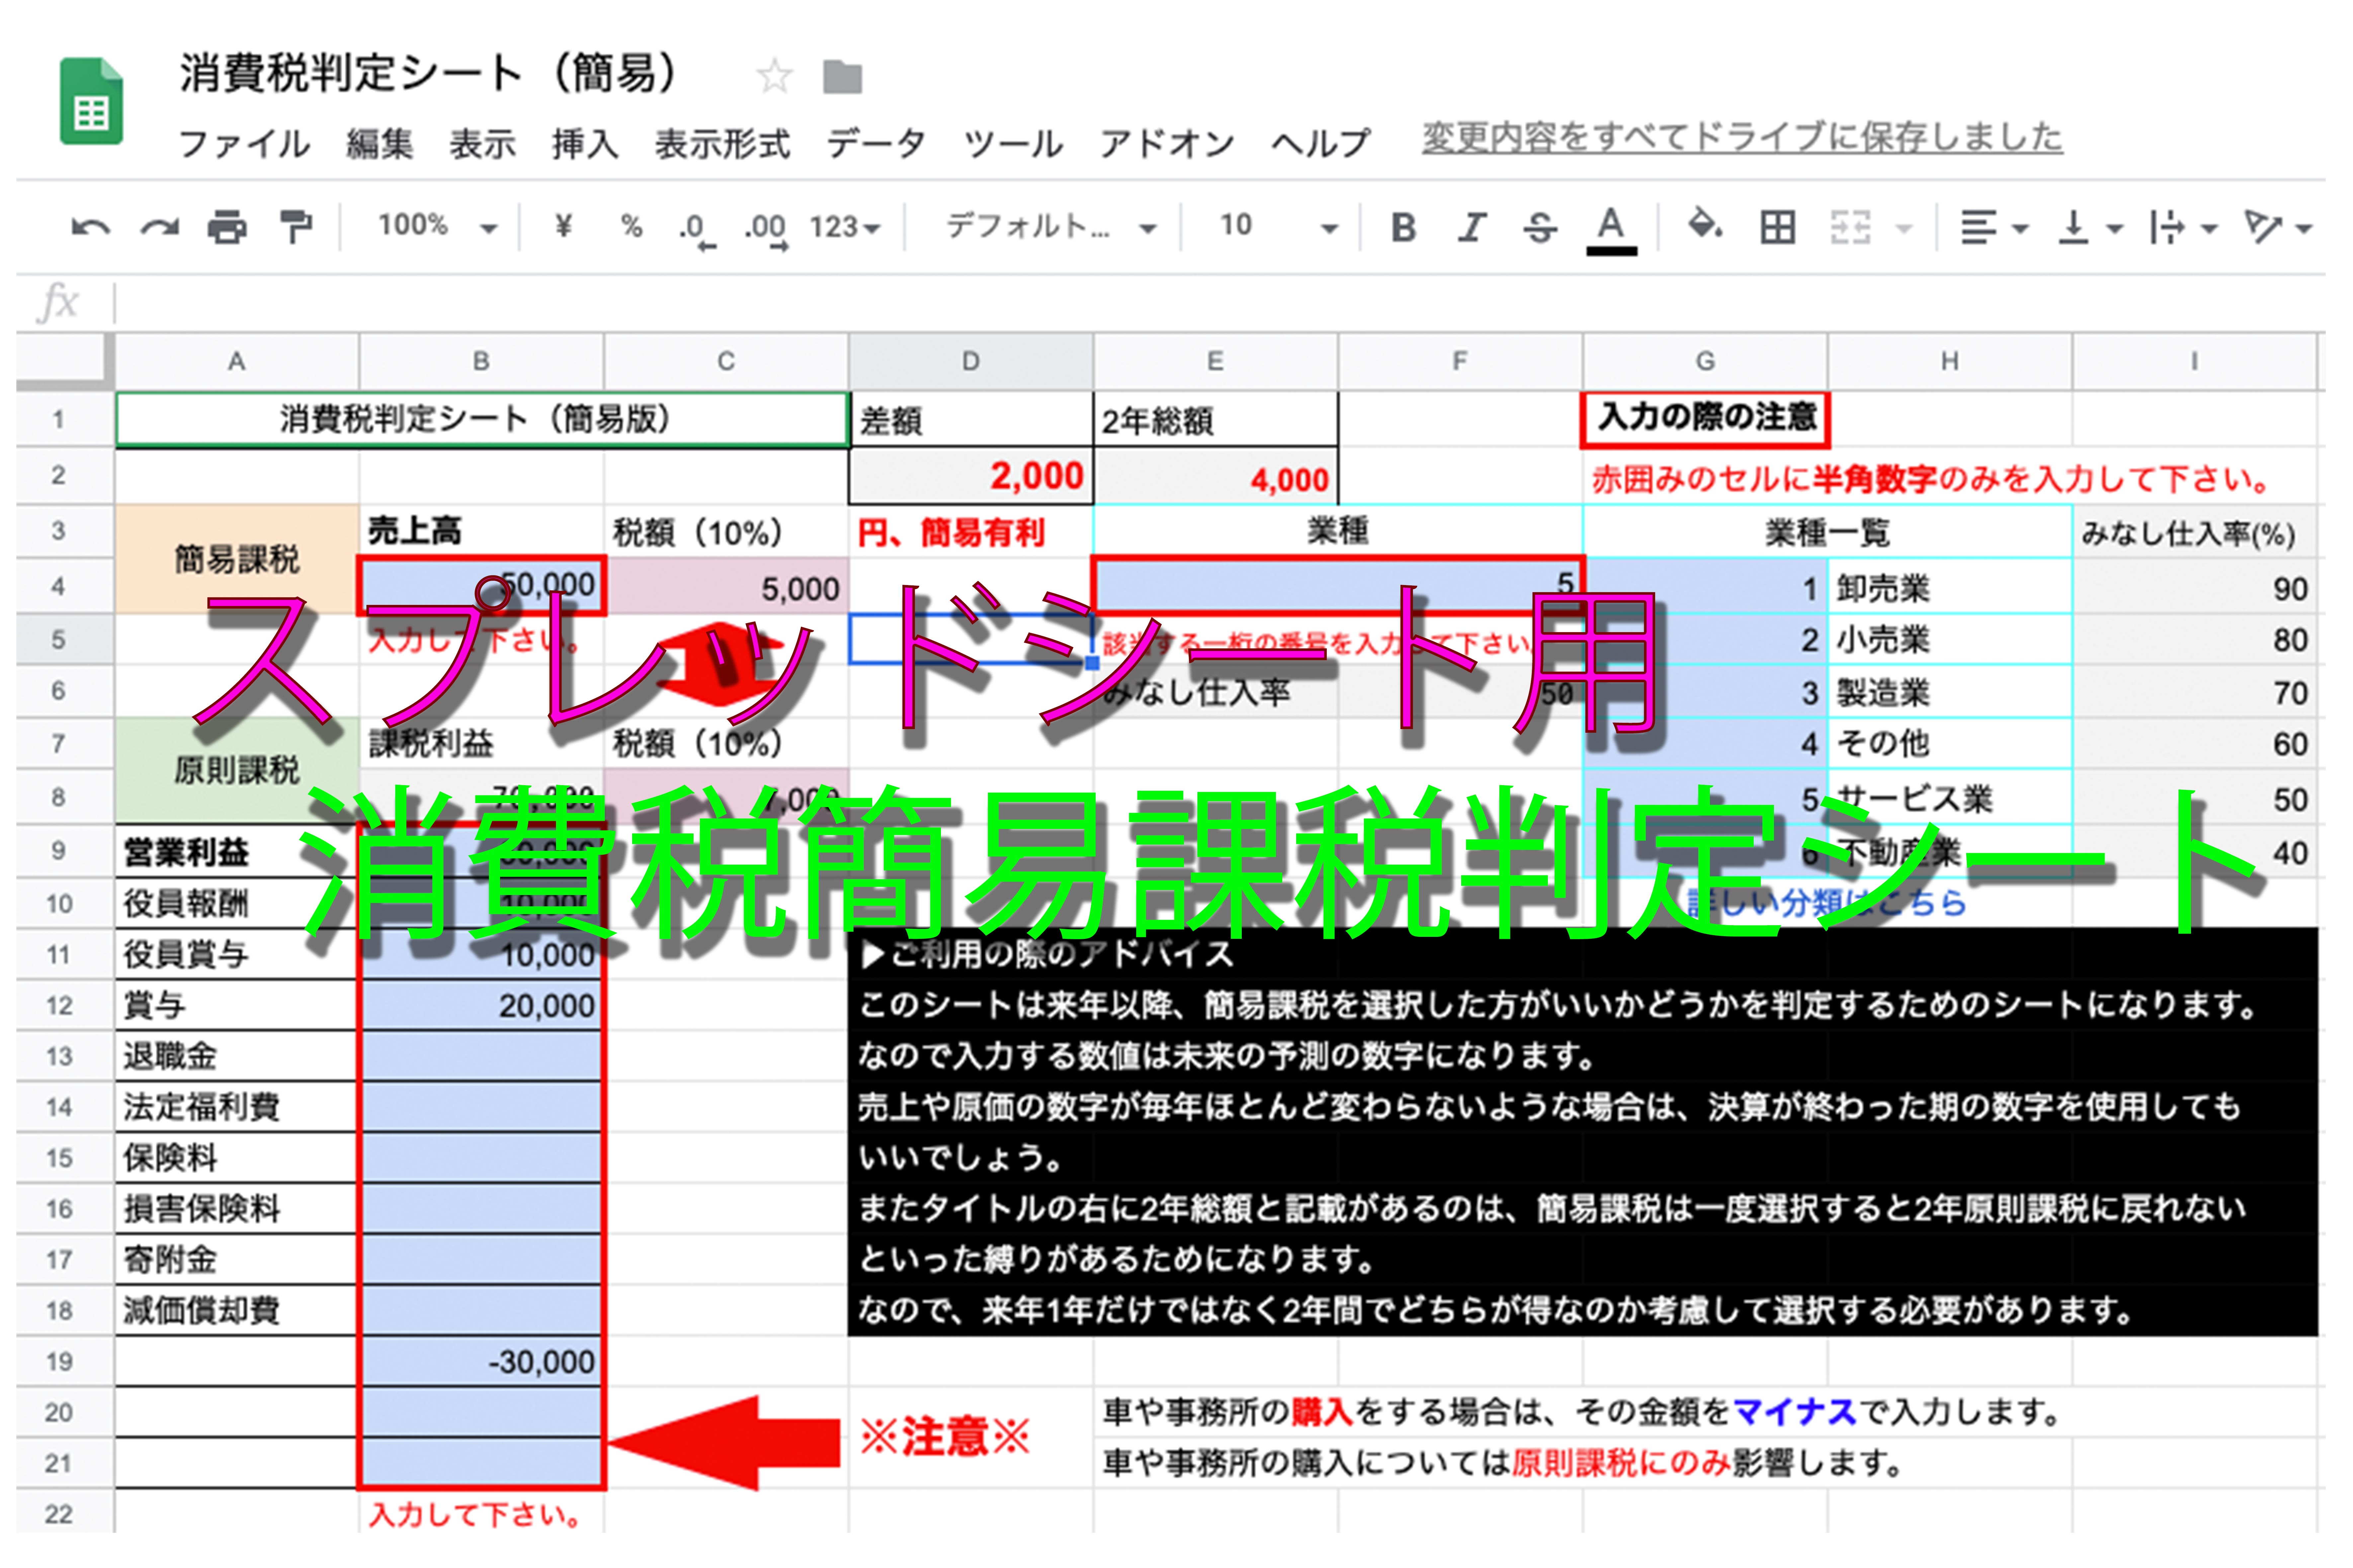Click the move to folder icon
This screenshot has height=1568, width=2353.
pyautogui.click(x=842, y=77)
